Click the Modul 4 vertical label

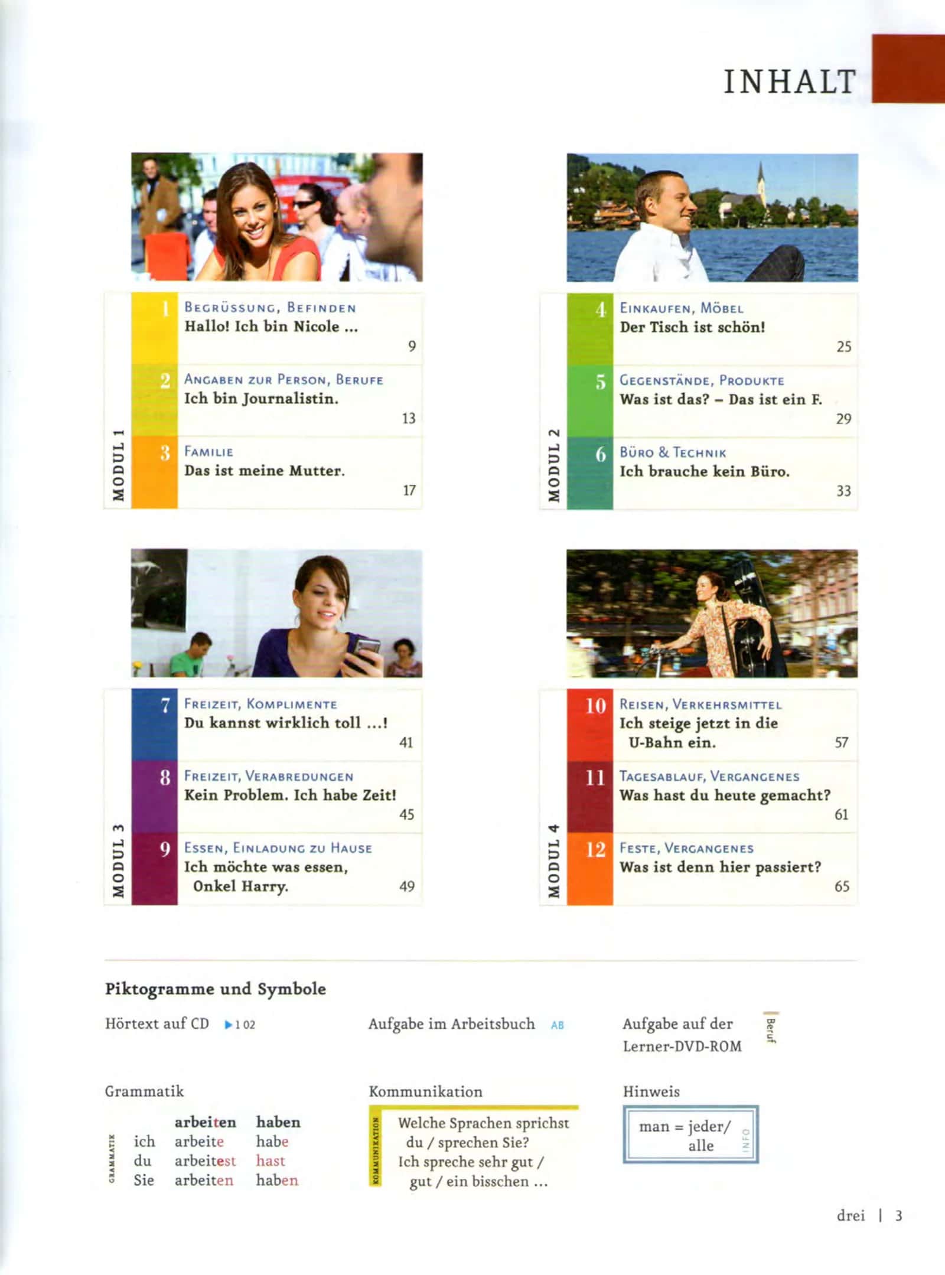(553, 861)
